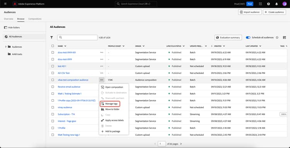Click the Import audience button
Image resolution: width=290 pixels, height=148 pixels.
[250, 12]
